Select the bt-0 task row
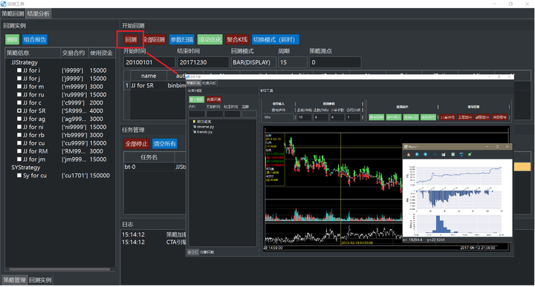The width and height of the screenshot is (535, 287). [155, 167]
